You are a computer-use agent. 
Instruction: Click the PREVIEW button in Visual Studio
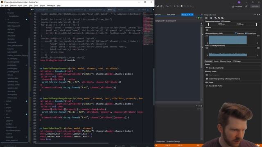(255, 7)
